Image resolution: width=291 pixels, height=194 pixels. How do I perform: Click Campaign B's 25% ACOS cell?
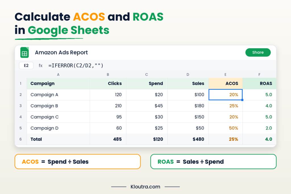[x=225, y=106]
